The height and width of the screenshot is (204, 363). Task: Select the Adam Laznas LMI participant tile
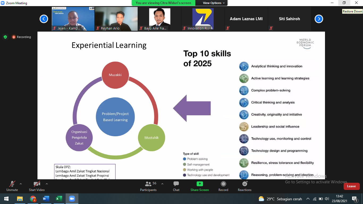pyautogui.click(x=246, y=19)
